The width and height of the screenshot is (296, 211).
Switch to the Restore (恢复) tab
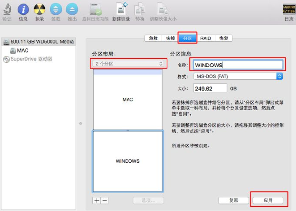tap(224, 38)
